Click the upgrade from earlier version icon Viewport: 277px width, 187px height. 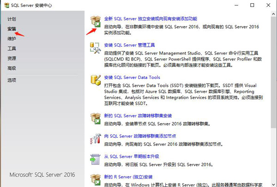[x=96, y=159]
